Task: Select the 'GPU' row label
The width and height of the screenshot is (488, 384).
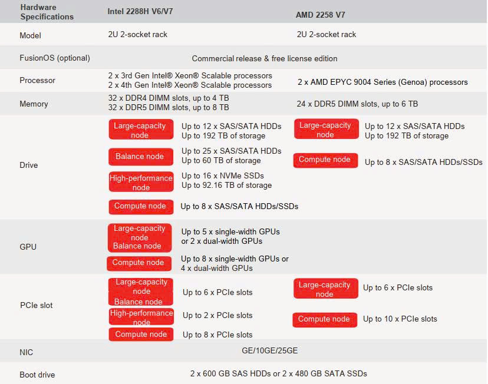Action: [28, 247]
